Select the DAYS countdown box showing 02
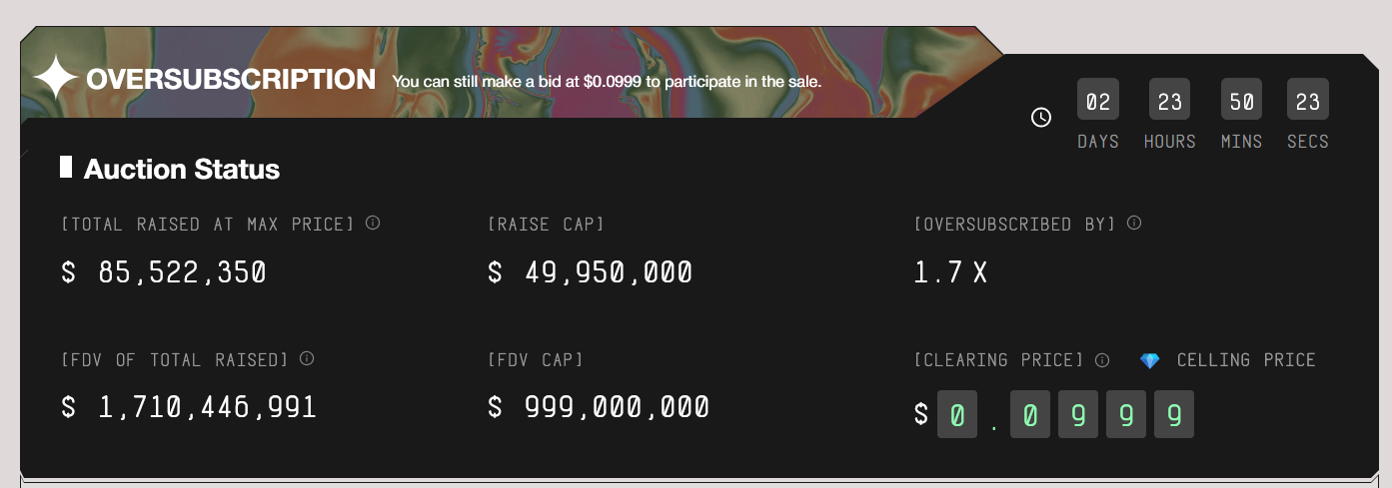The image size is (1392, 488). [x=1098, y=101]
